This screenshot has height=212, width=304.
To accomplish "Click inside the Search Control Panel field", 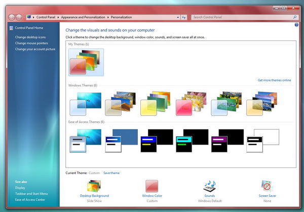I will [241, 17].
